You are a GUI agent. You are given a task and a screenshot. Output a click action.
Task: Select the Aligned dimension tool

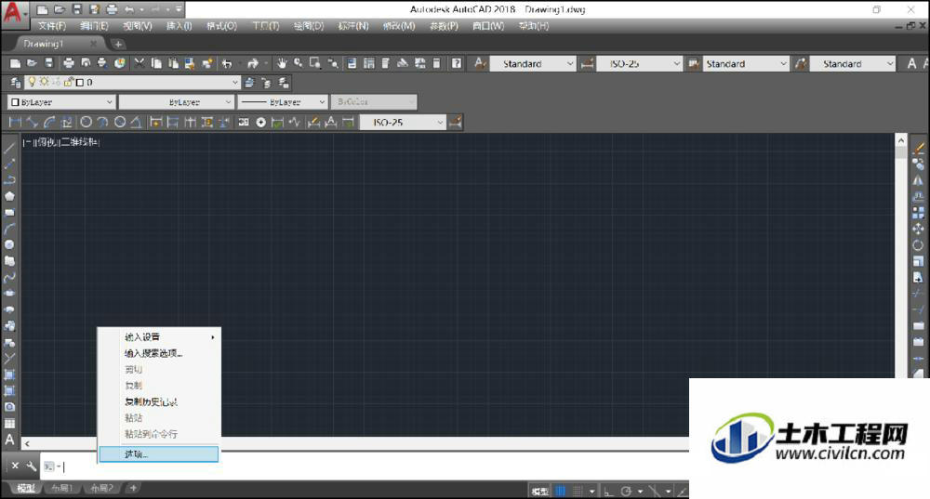coord(32,122)
